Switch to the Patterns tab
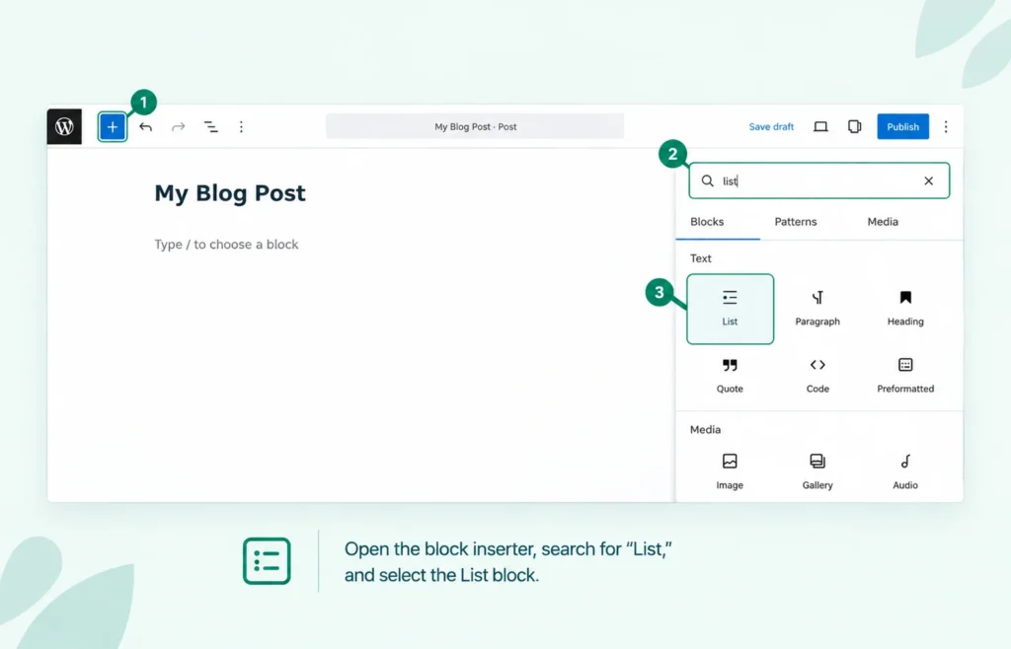Image resolution: width=1011 pixels, height=649 pixels. [x=796, y=222]
